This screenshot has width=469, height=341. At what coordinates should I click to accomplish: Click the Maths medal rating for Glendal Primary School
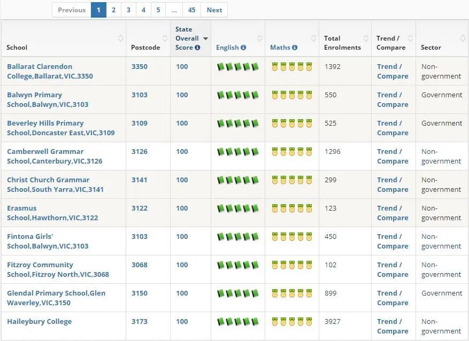[292, 293]
